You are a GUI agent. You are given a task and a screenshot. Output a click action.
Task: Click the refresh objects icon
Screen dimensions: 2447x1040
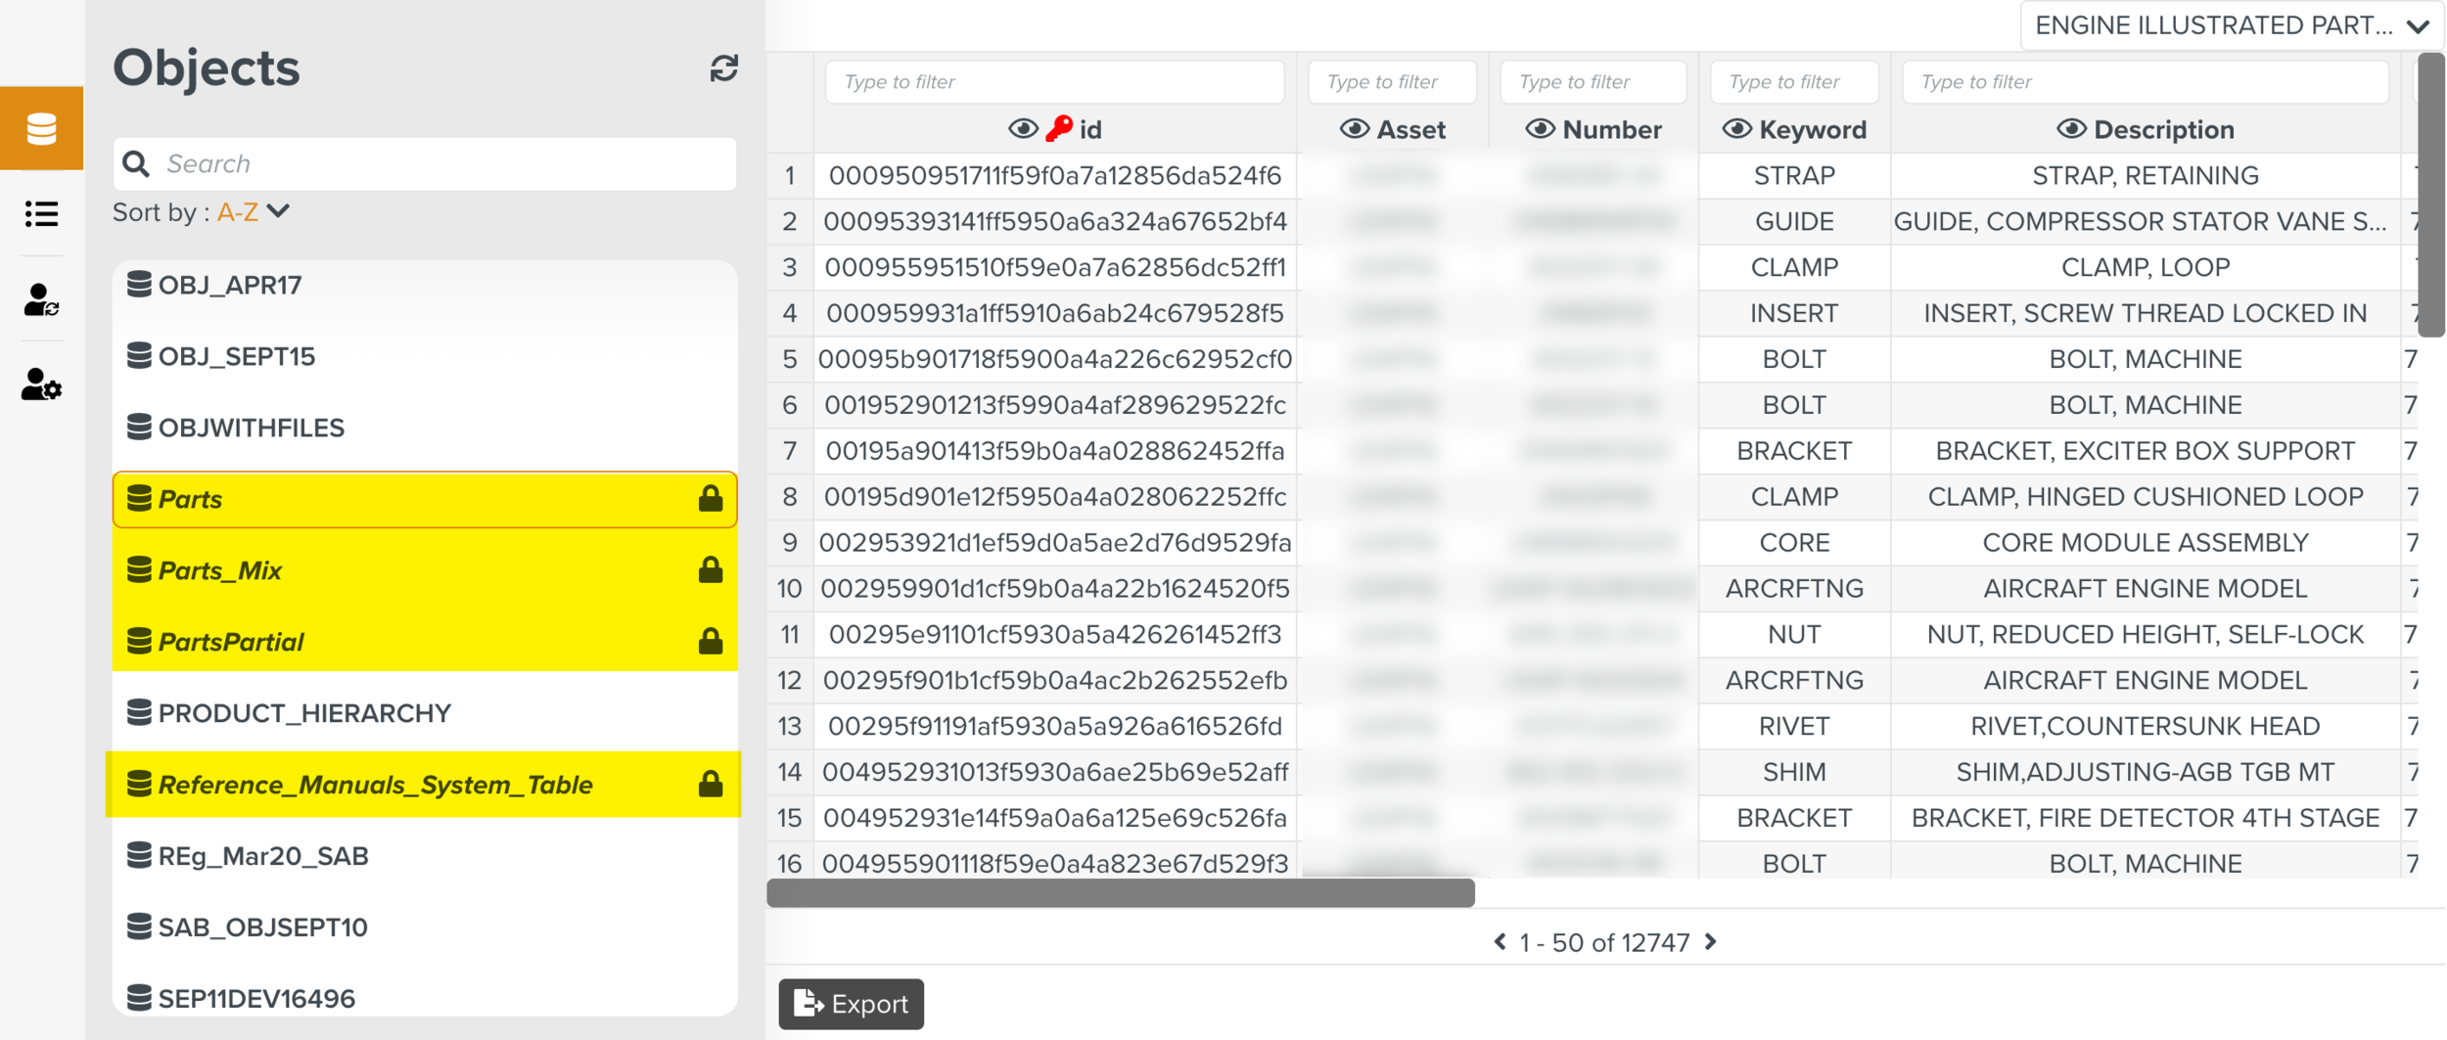coord(723,68)
